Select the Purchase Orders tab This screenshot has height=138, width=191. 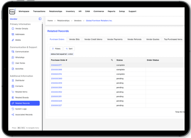coord(57,39)
